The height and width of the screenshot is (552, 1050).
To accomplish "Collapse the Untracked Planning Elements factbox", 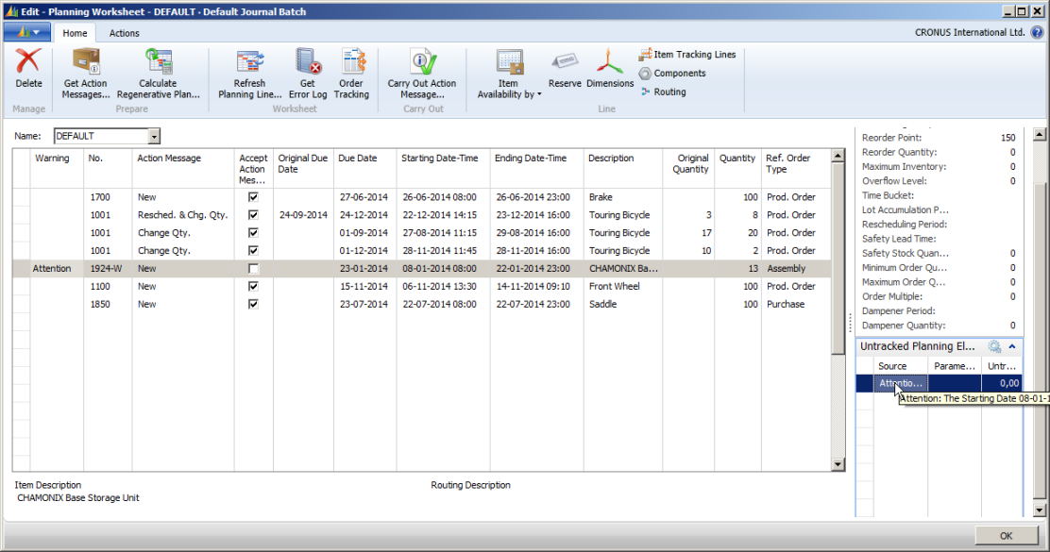I will (1012, 346).
